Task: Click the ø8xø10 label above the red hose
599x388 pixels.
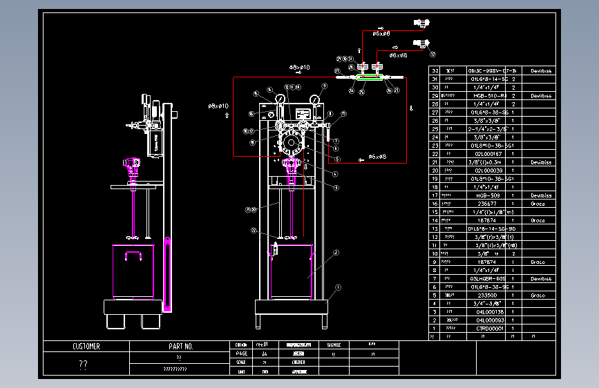Action: (x=300, y=67)
